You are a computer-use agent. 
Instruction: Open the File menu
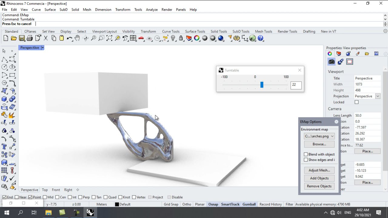point(5,10)
